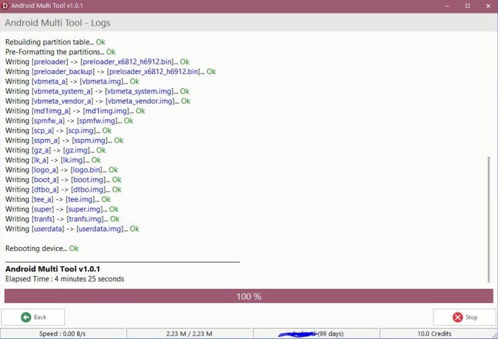Image resolution: width=498 pixels, height=339 pixels.
Task: Select the userdata.img log line
Action: tap(72, 228)
